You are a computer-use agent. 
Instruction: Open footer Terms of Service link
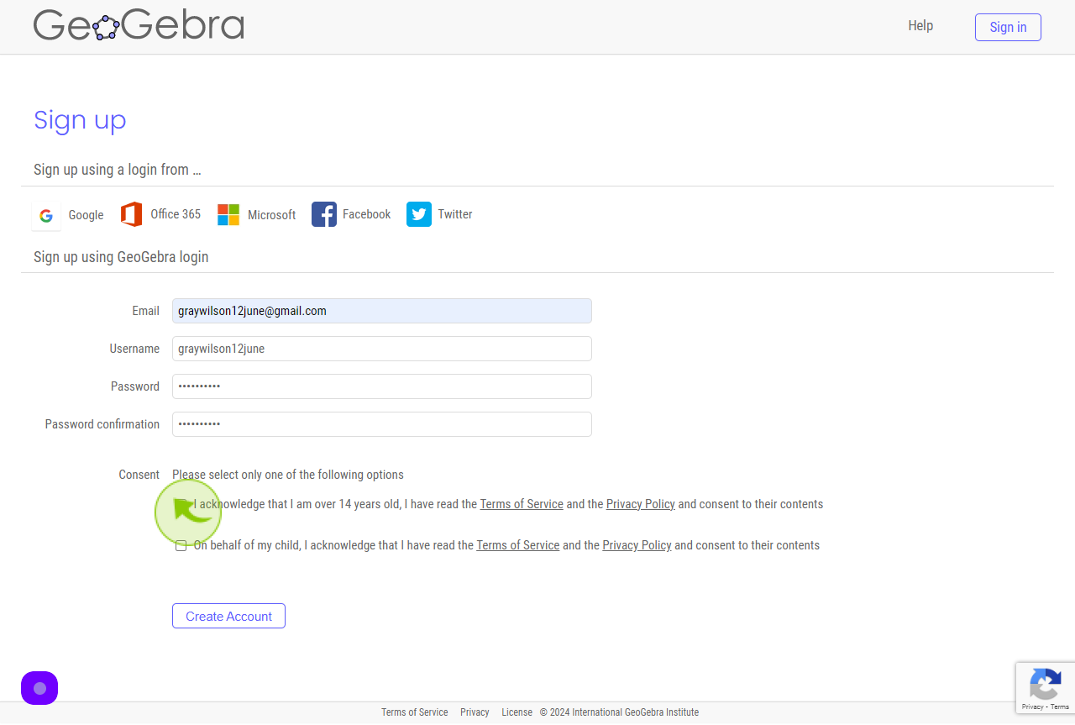[x=415, y=712]
